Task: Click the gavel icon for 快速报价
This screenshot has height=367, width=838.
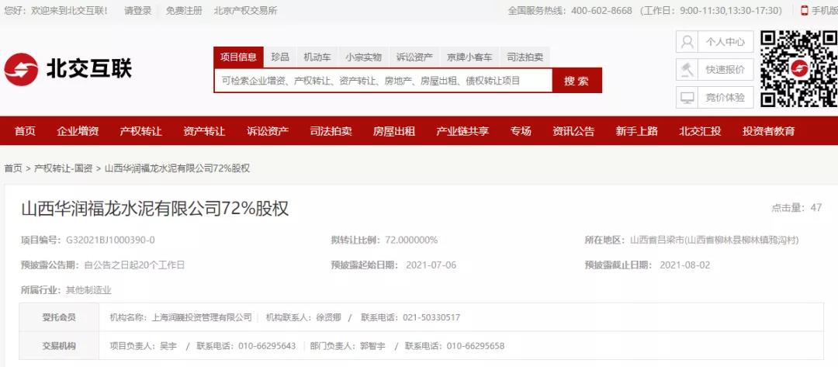Action: tap(687, 70)
